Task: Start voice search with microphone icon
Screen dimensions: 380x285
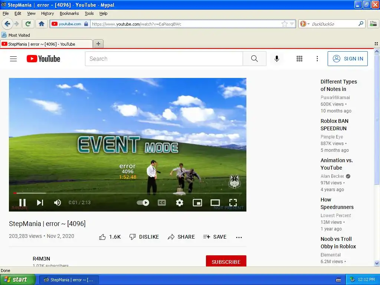Action: click(x=277, y=59)
